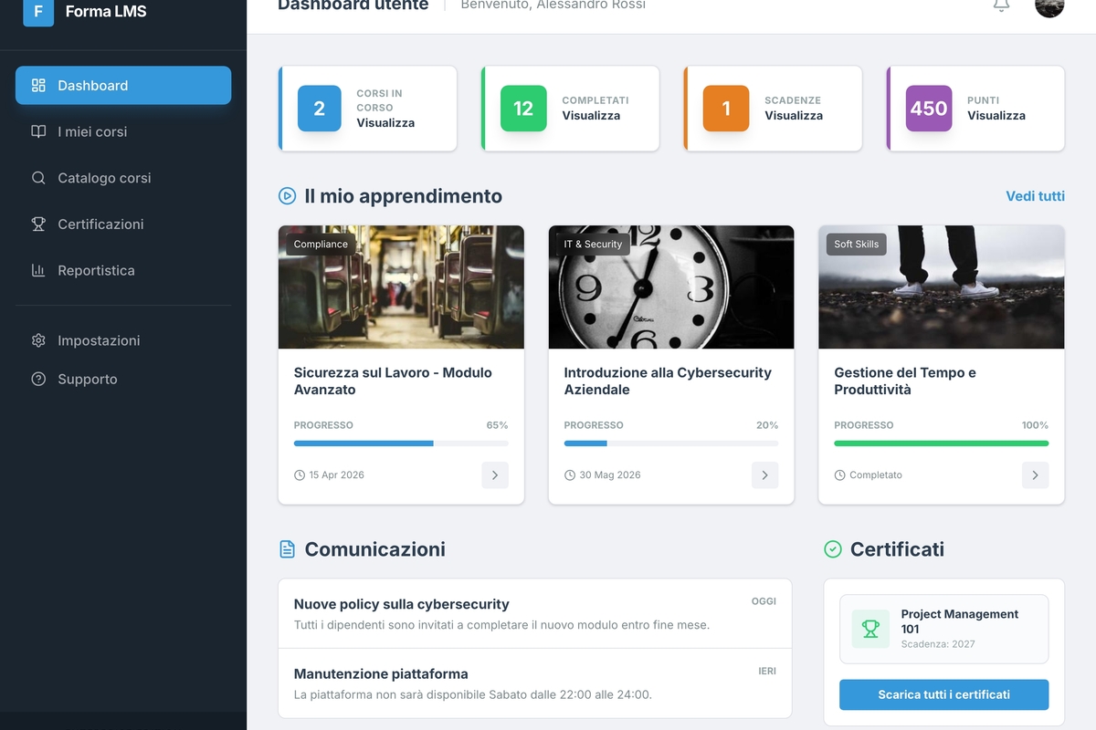Click the clock icon next to 15 Apr 2026
The width and height of the screenshot is (1096, 730).
point(300,475)
